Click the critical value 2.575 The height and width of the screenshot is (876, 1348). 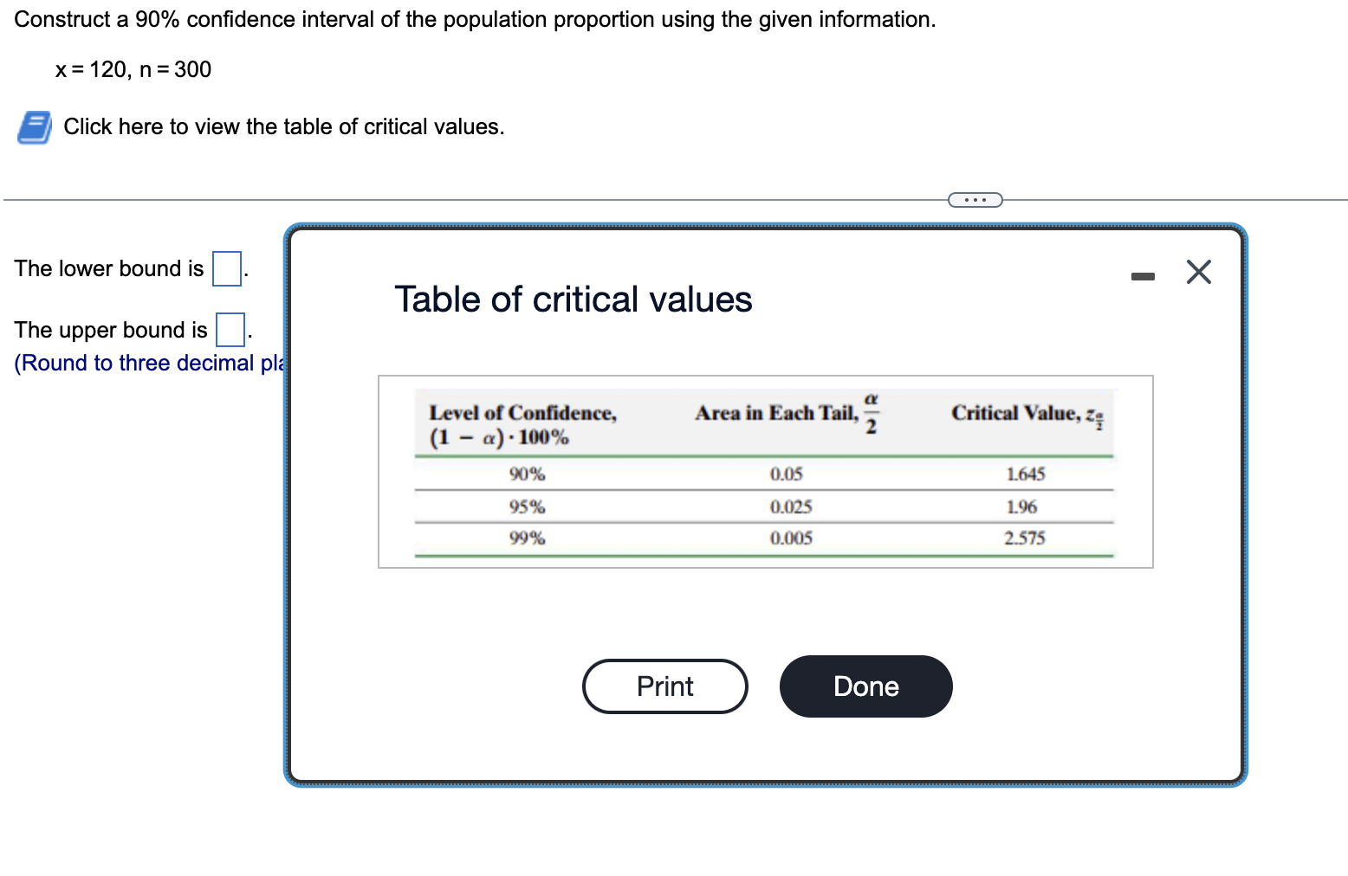[x=1025, y=538]
